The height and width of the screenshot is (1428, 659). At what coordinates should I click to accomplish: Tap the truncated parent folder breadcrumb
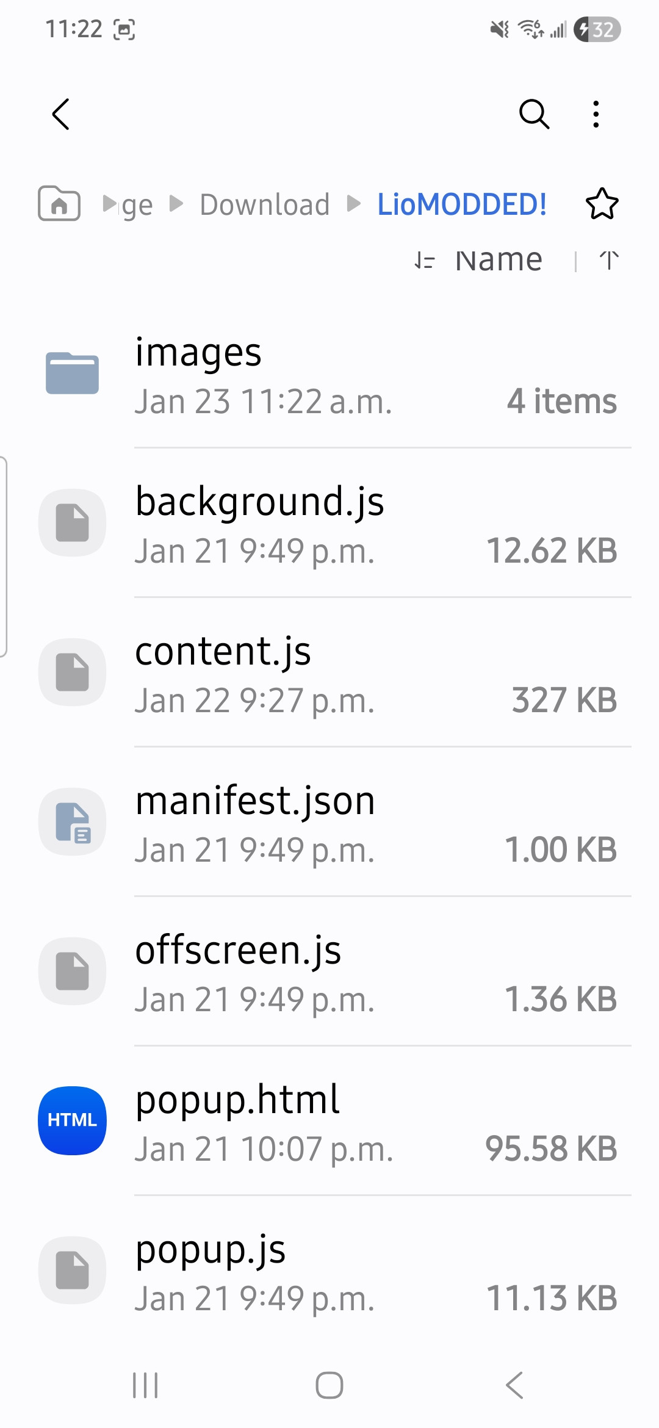coord(136,205)
